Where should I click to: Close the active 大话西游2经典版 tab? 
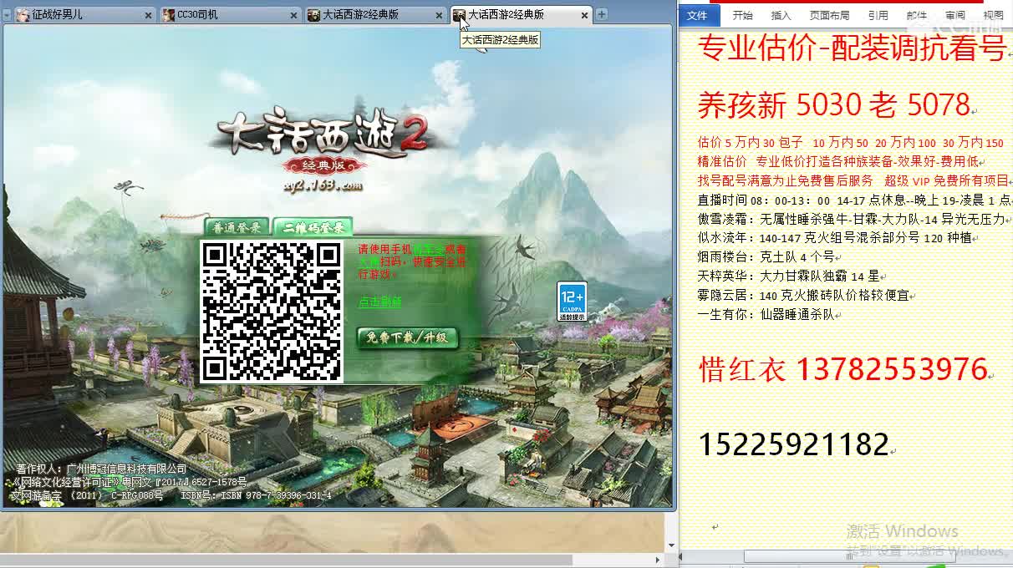coord(584,15)
